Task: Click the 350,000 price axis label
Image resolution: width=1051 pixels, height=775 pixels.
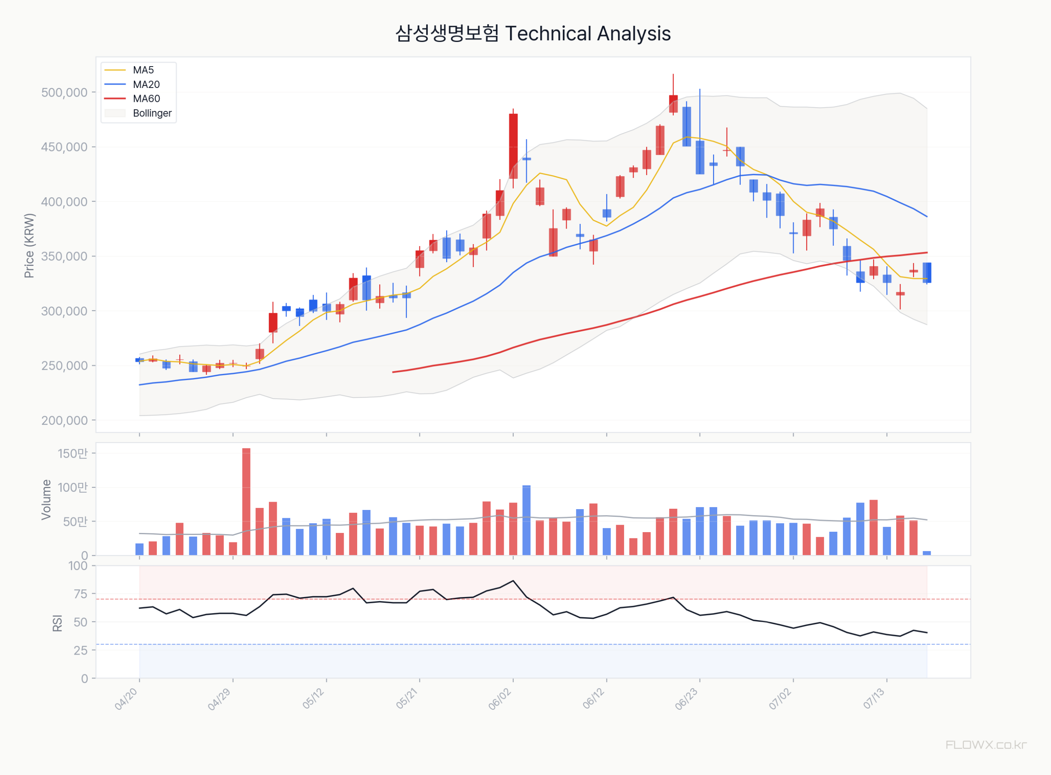Action: 64,256
